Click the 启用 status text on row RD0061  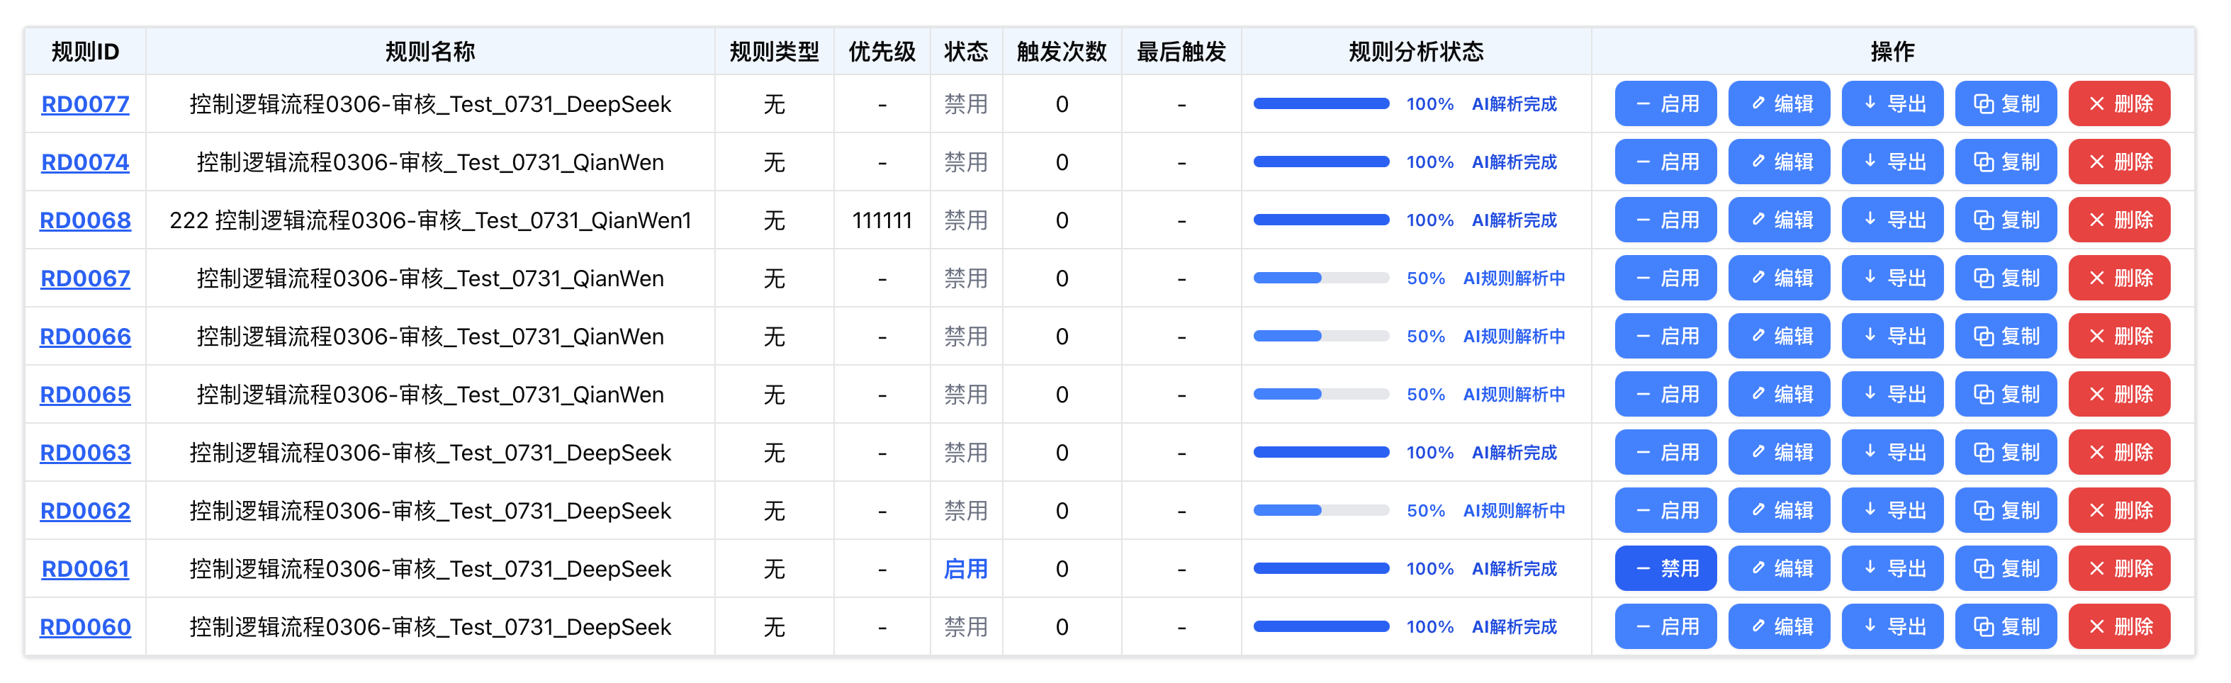click(966, 568)
